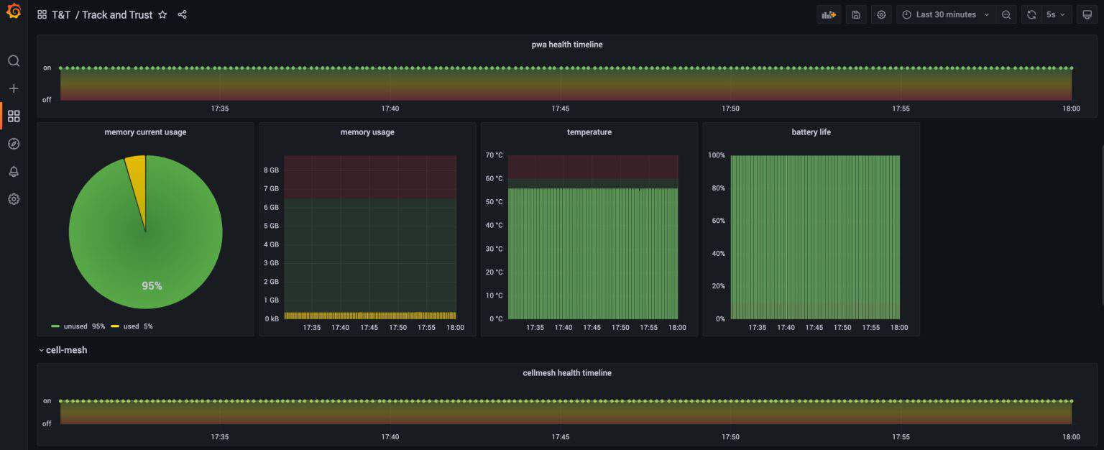Zoom out the time range

[x=1006, y=14]
